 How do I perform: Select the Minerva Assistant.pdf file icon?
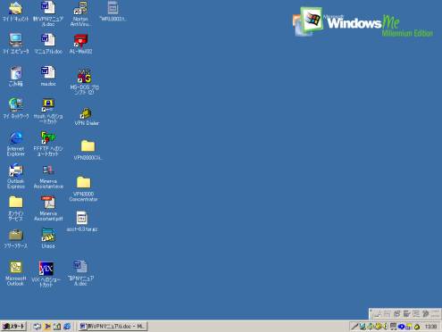48,209
